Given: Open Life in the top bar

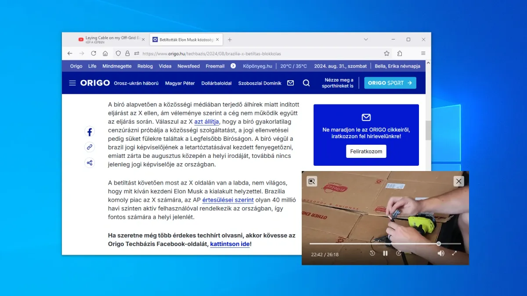Looking at the screenshot, I should [92, 66].
